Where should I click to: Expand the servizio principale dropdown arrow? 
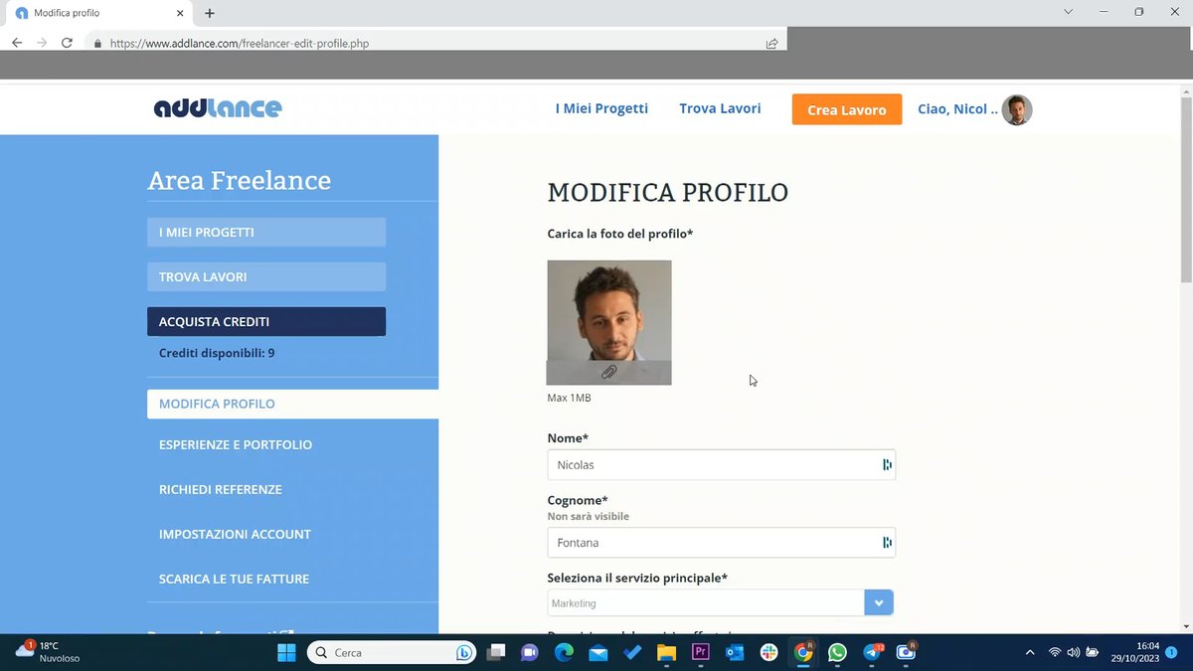pos(879,603)
